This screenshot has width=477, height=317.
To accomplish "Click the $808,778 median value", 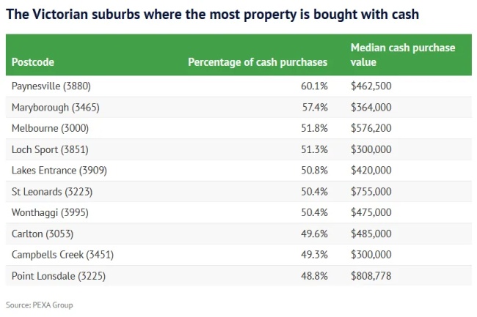I will [371, 277].
